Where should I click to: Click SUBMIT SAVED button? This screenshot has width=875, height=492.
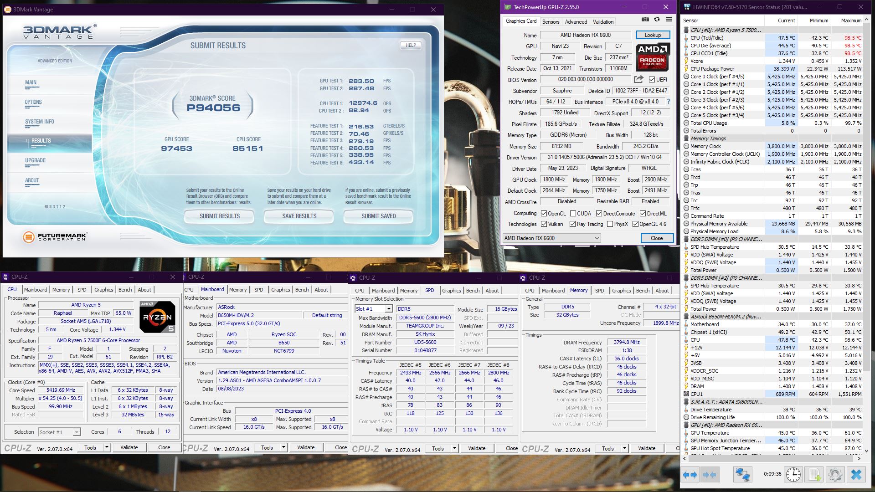378,216
